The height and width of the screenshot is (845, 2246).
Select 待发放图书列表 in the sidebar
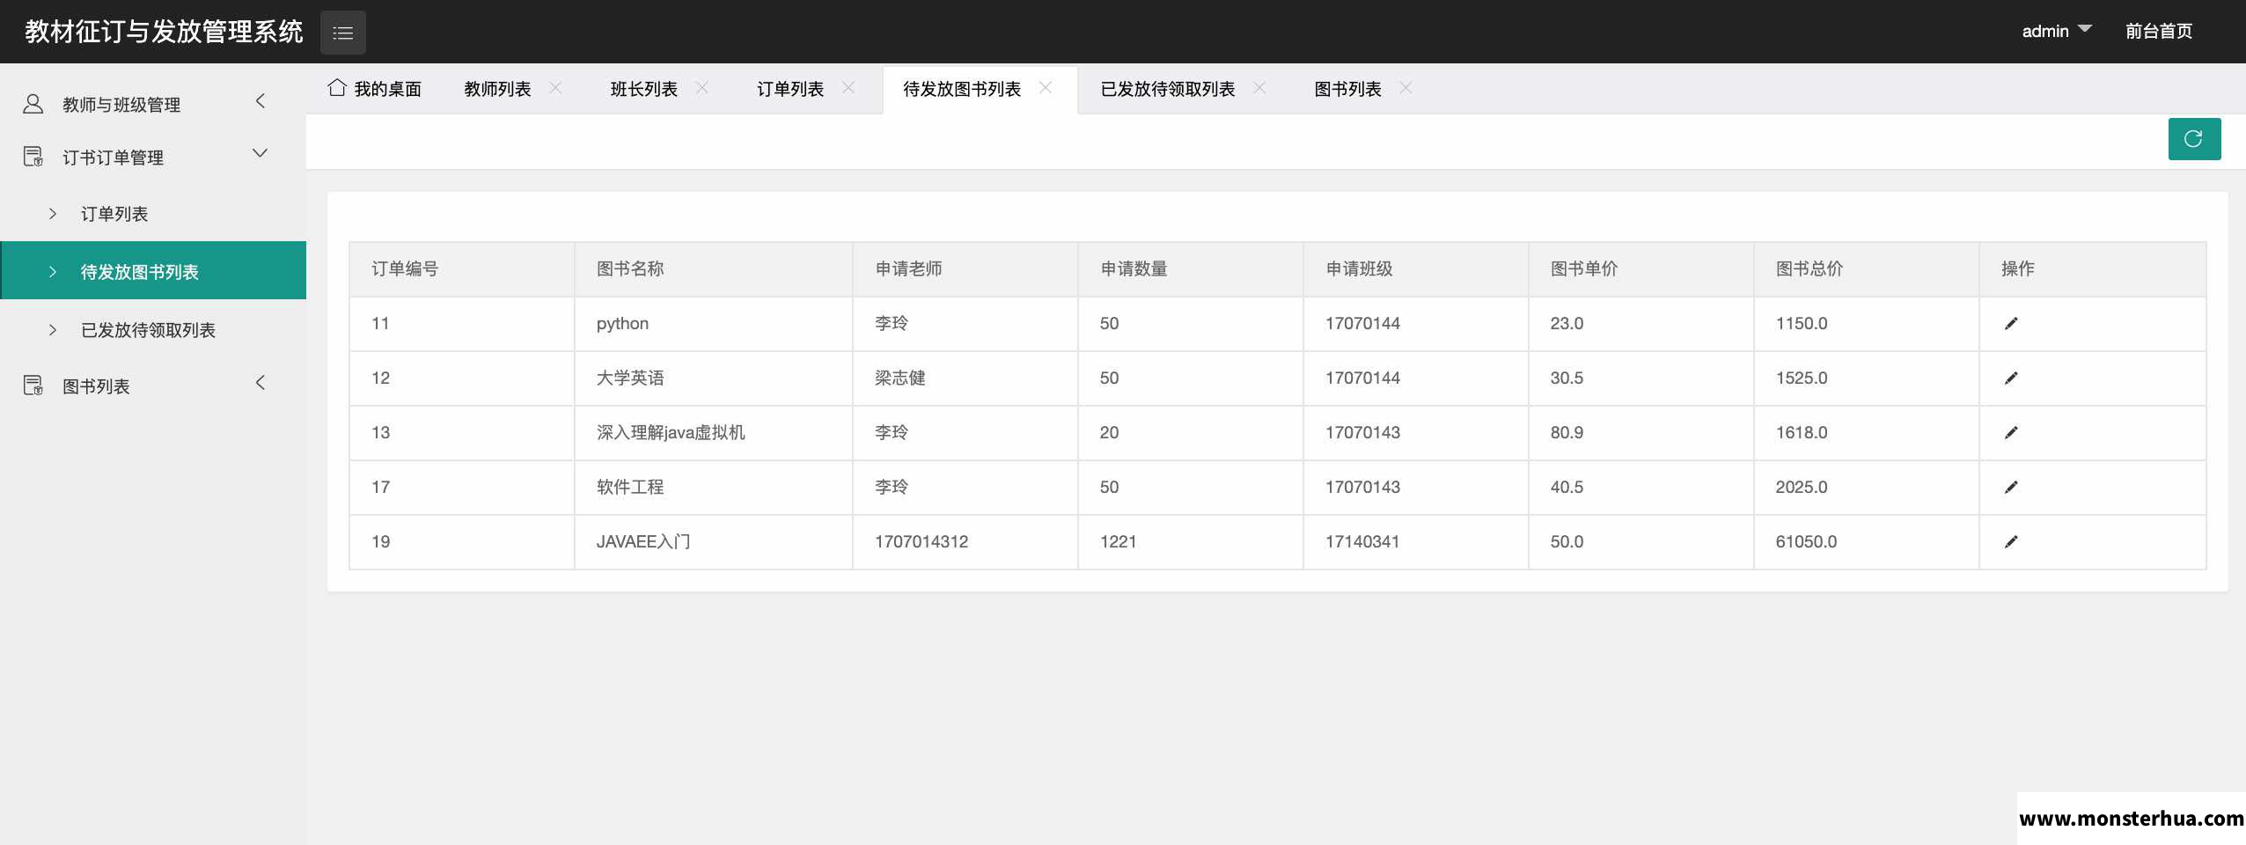pos(153,271)
